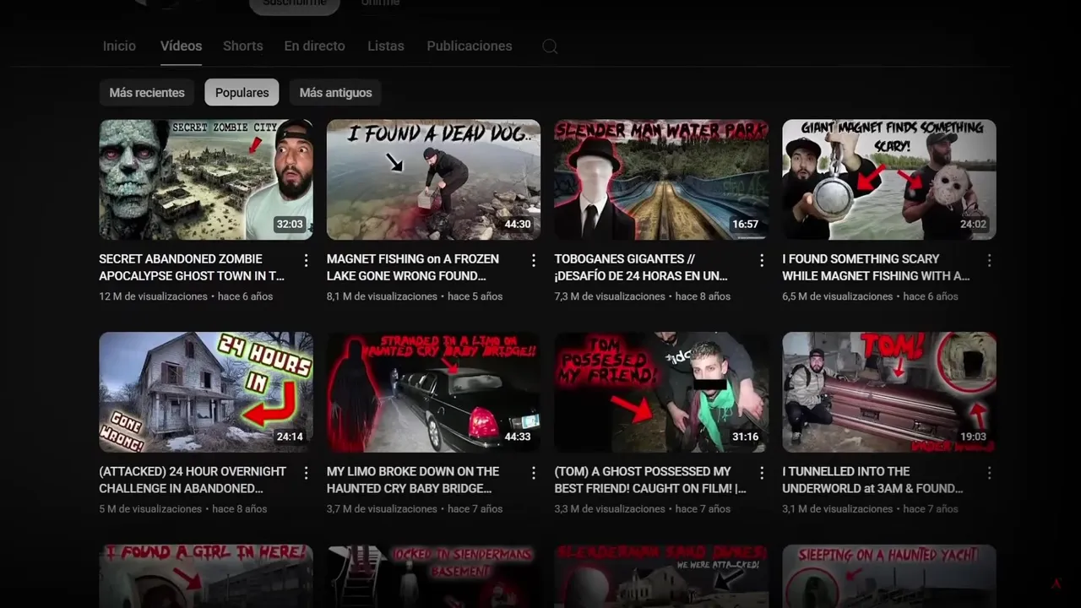Click the 3,7 M de visualizaciones text
The width and height of the screenshot is (1081, 608).
(382, 509)
